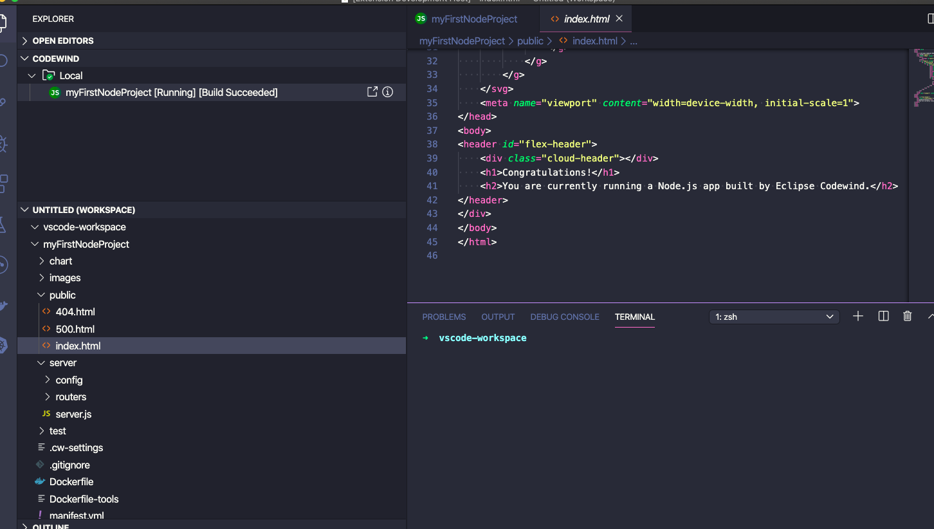The image size is (934, 529).
Task: Open the Kubernetes view in activity bar
Action: pyautogui.click(x=3, y=346)
